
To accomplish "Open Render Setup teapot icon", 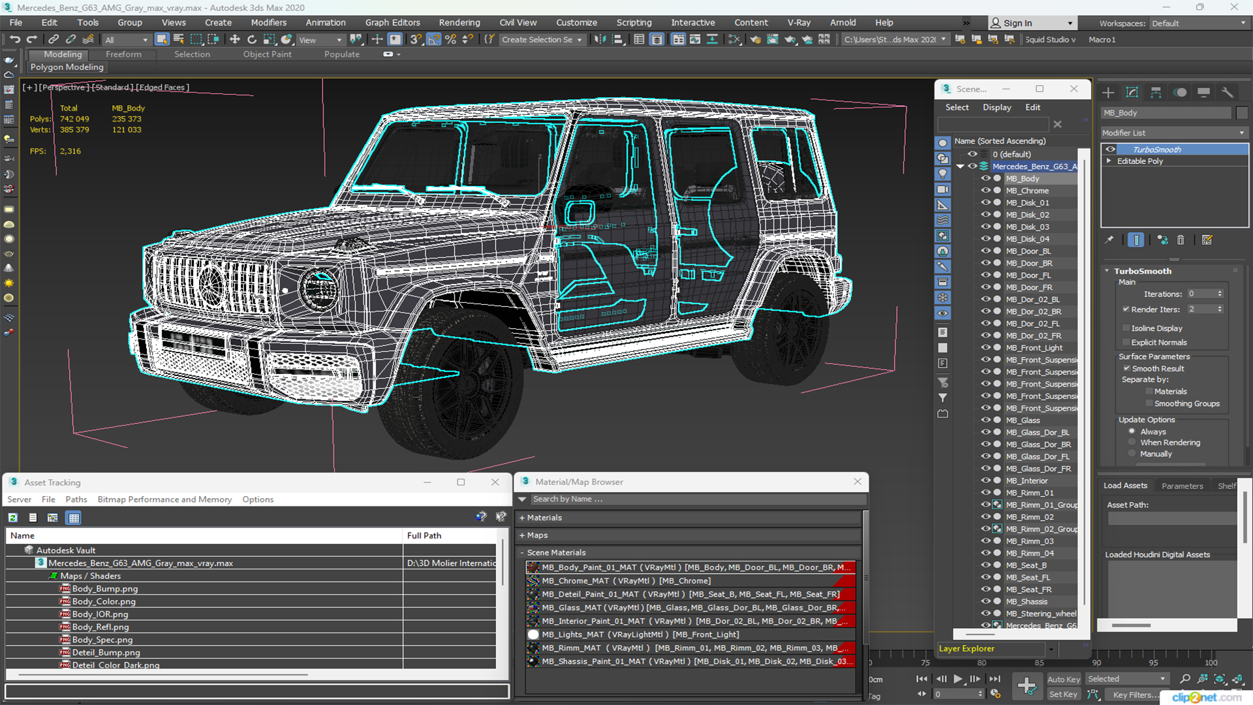I will tap(756, 40).
